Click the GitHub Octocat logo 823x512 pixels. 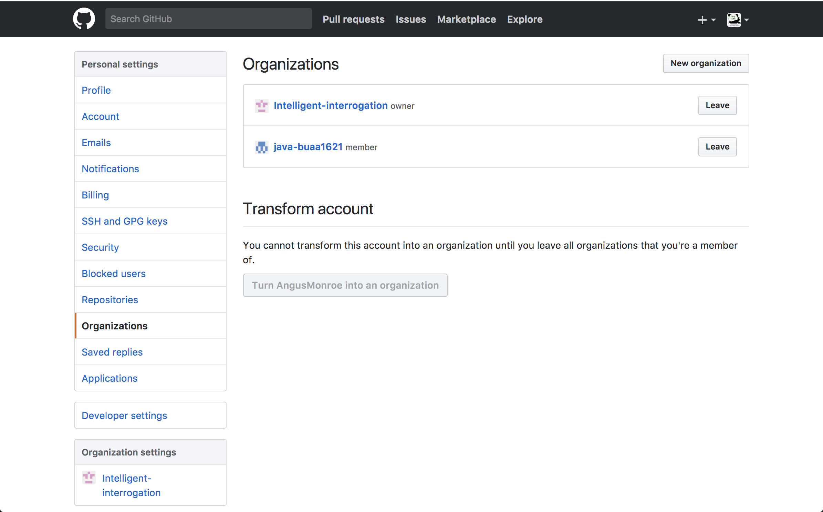pos(84,19)
